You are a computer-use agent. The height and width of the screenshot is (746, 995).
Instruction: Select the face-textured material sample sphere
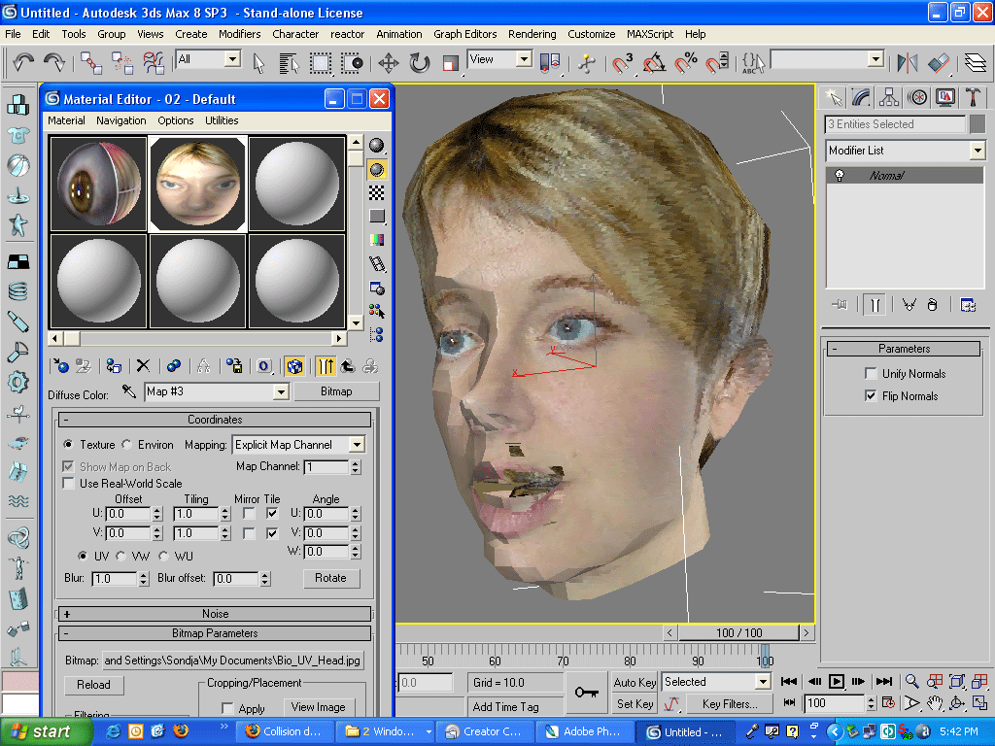(x=197, y=183)
